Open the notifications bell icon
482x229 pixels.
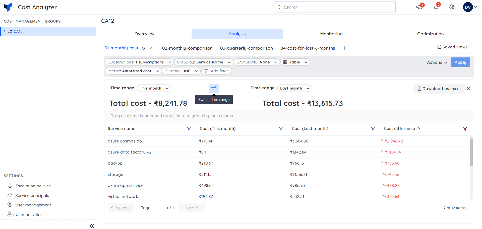pos(436,7)
